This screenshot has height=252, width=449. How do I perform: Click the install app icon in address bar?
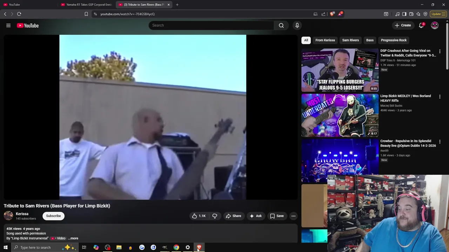(x=315, y=14)
